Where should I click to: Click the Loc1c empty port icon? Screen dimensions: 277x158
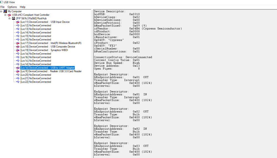coord(18,61)
